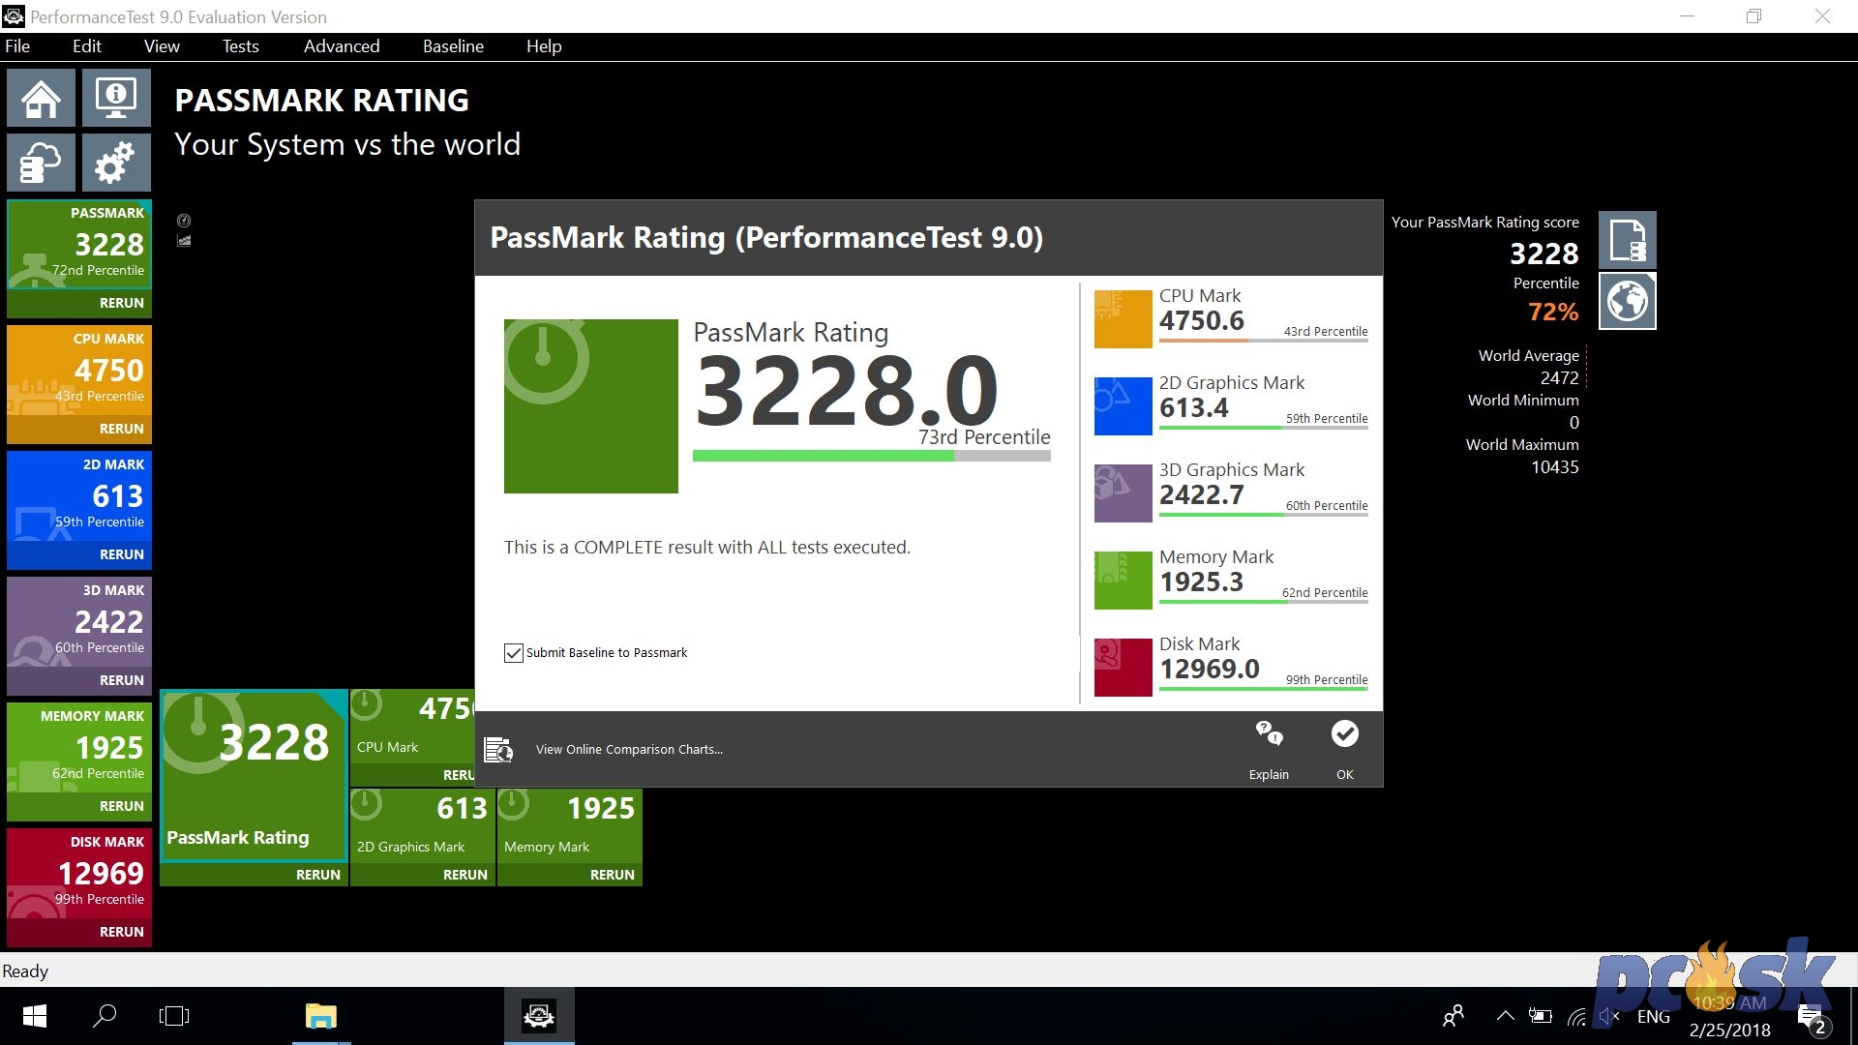Click RERUN under the 2D Graphics Mark bottom tile
Screen dimensions: 1858x1045
465,875
